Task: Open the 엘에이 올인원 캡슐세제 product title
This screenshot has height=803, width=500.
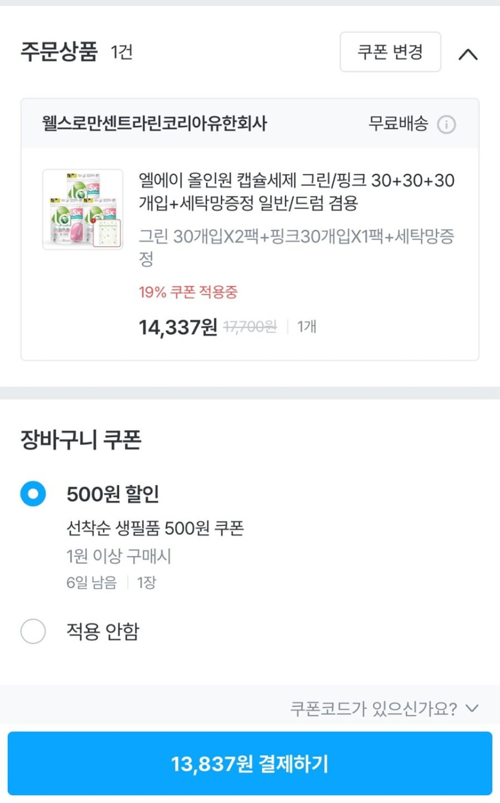Action: (296, 192)
